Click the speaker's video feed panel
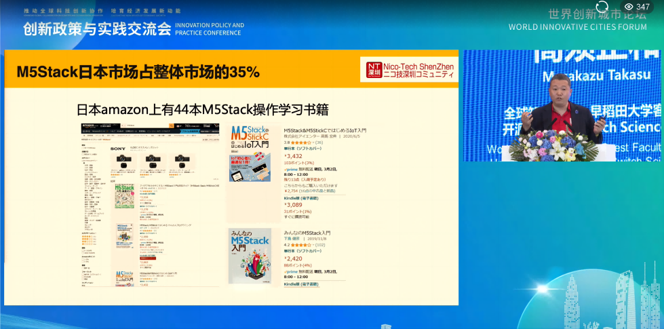 click(562, 105)
